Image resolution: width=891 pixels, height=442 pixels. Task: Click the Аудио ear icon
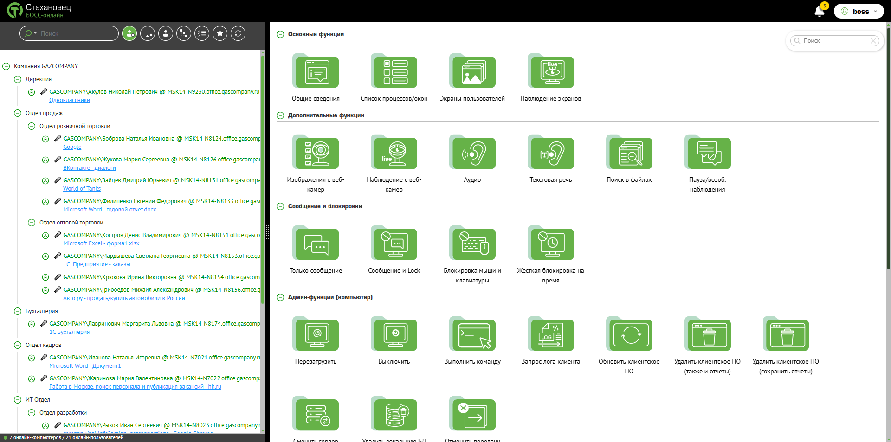pyautogui.click(x=472, y=153)
